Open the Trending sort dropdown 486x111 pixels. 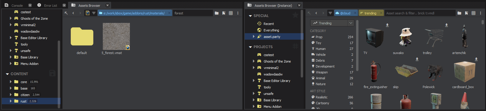pos(332,23)
